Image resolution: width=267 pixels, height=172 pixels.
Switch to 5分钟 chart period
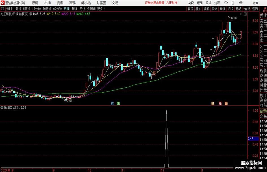[27, 9]
